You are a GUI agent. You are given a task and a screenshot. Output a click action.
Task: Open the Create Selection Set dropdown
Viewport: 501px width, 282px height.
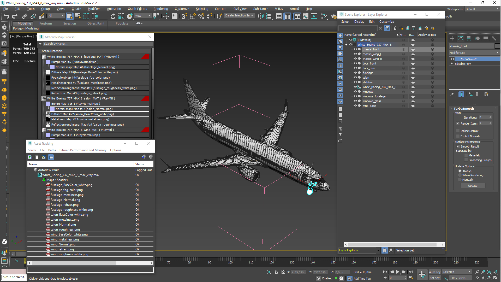coord(239,16)
